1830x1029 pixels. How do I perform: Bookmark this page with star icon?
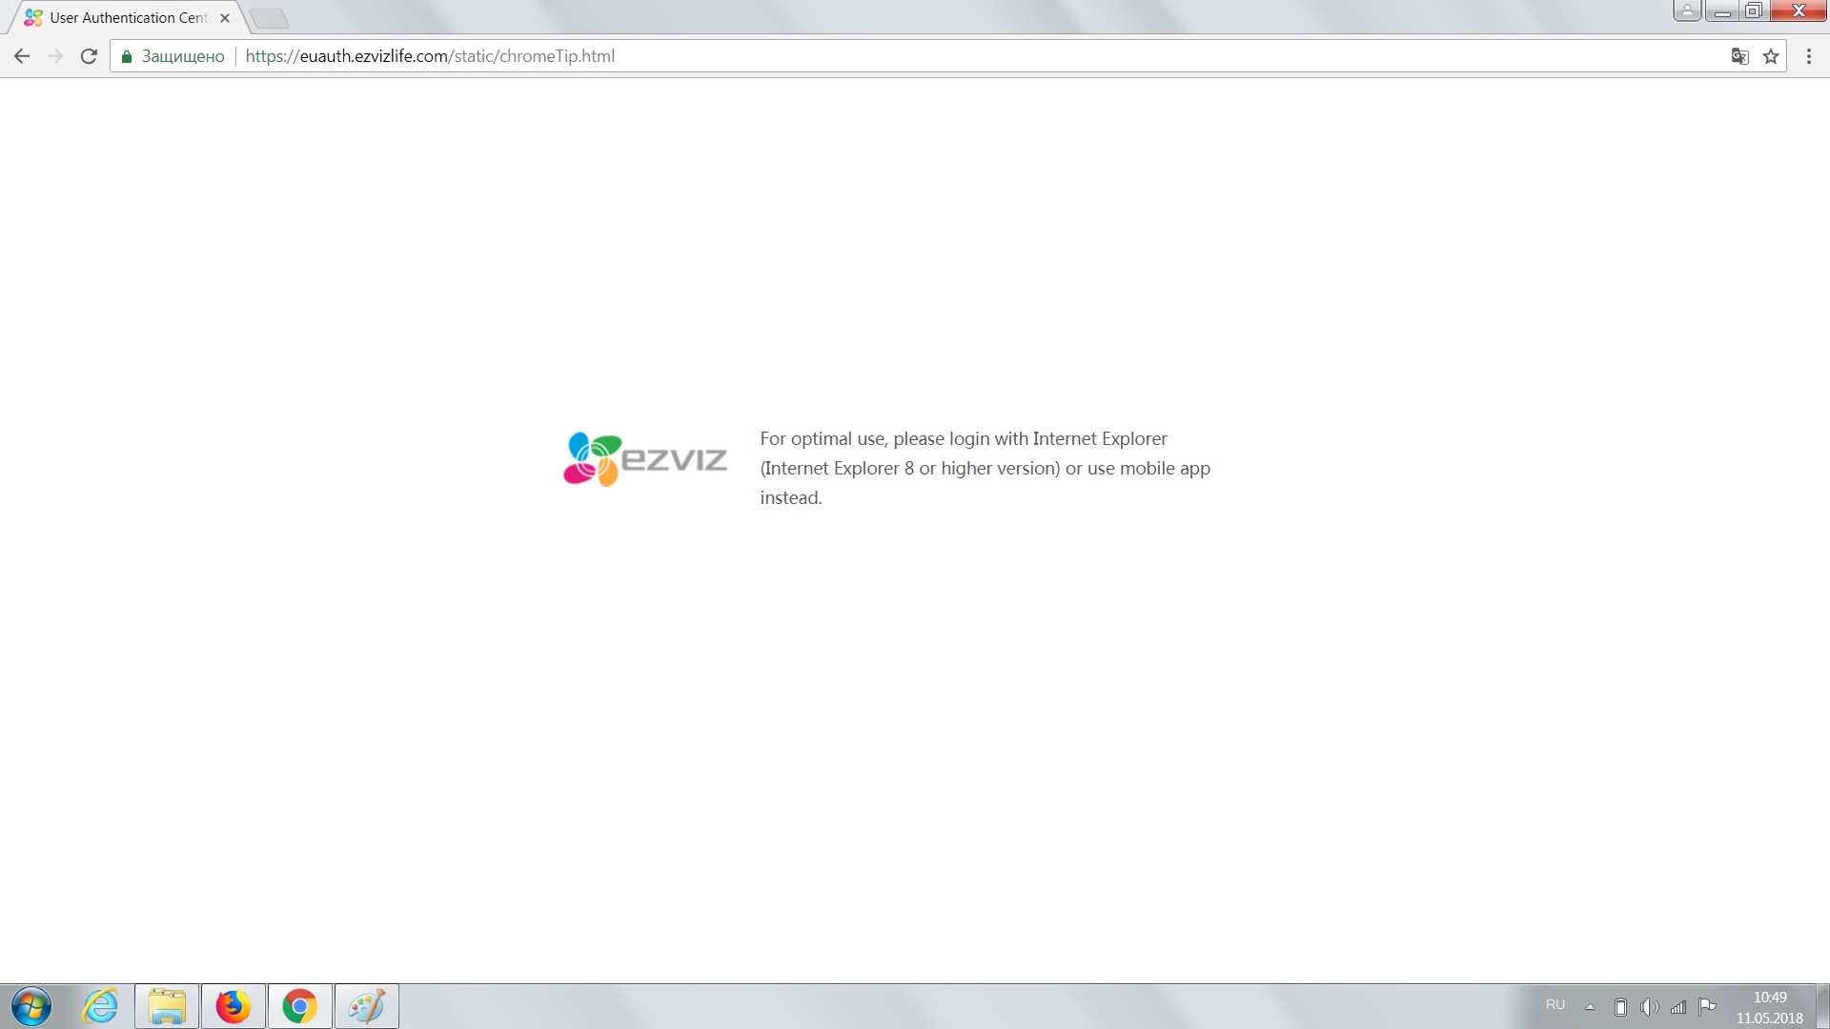pos(1771,56)
